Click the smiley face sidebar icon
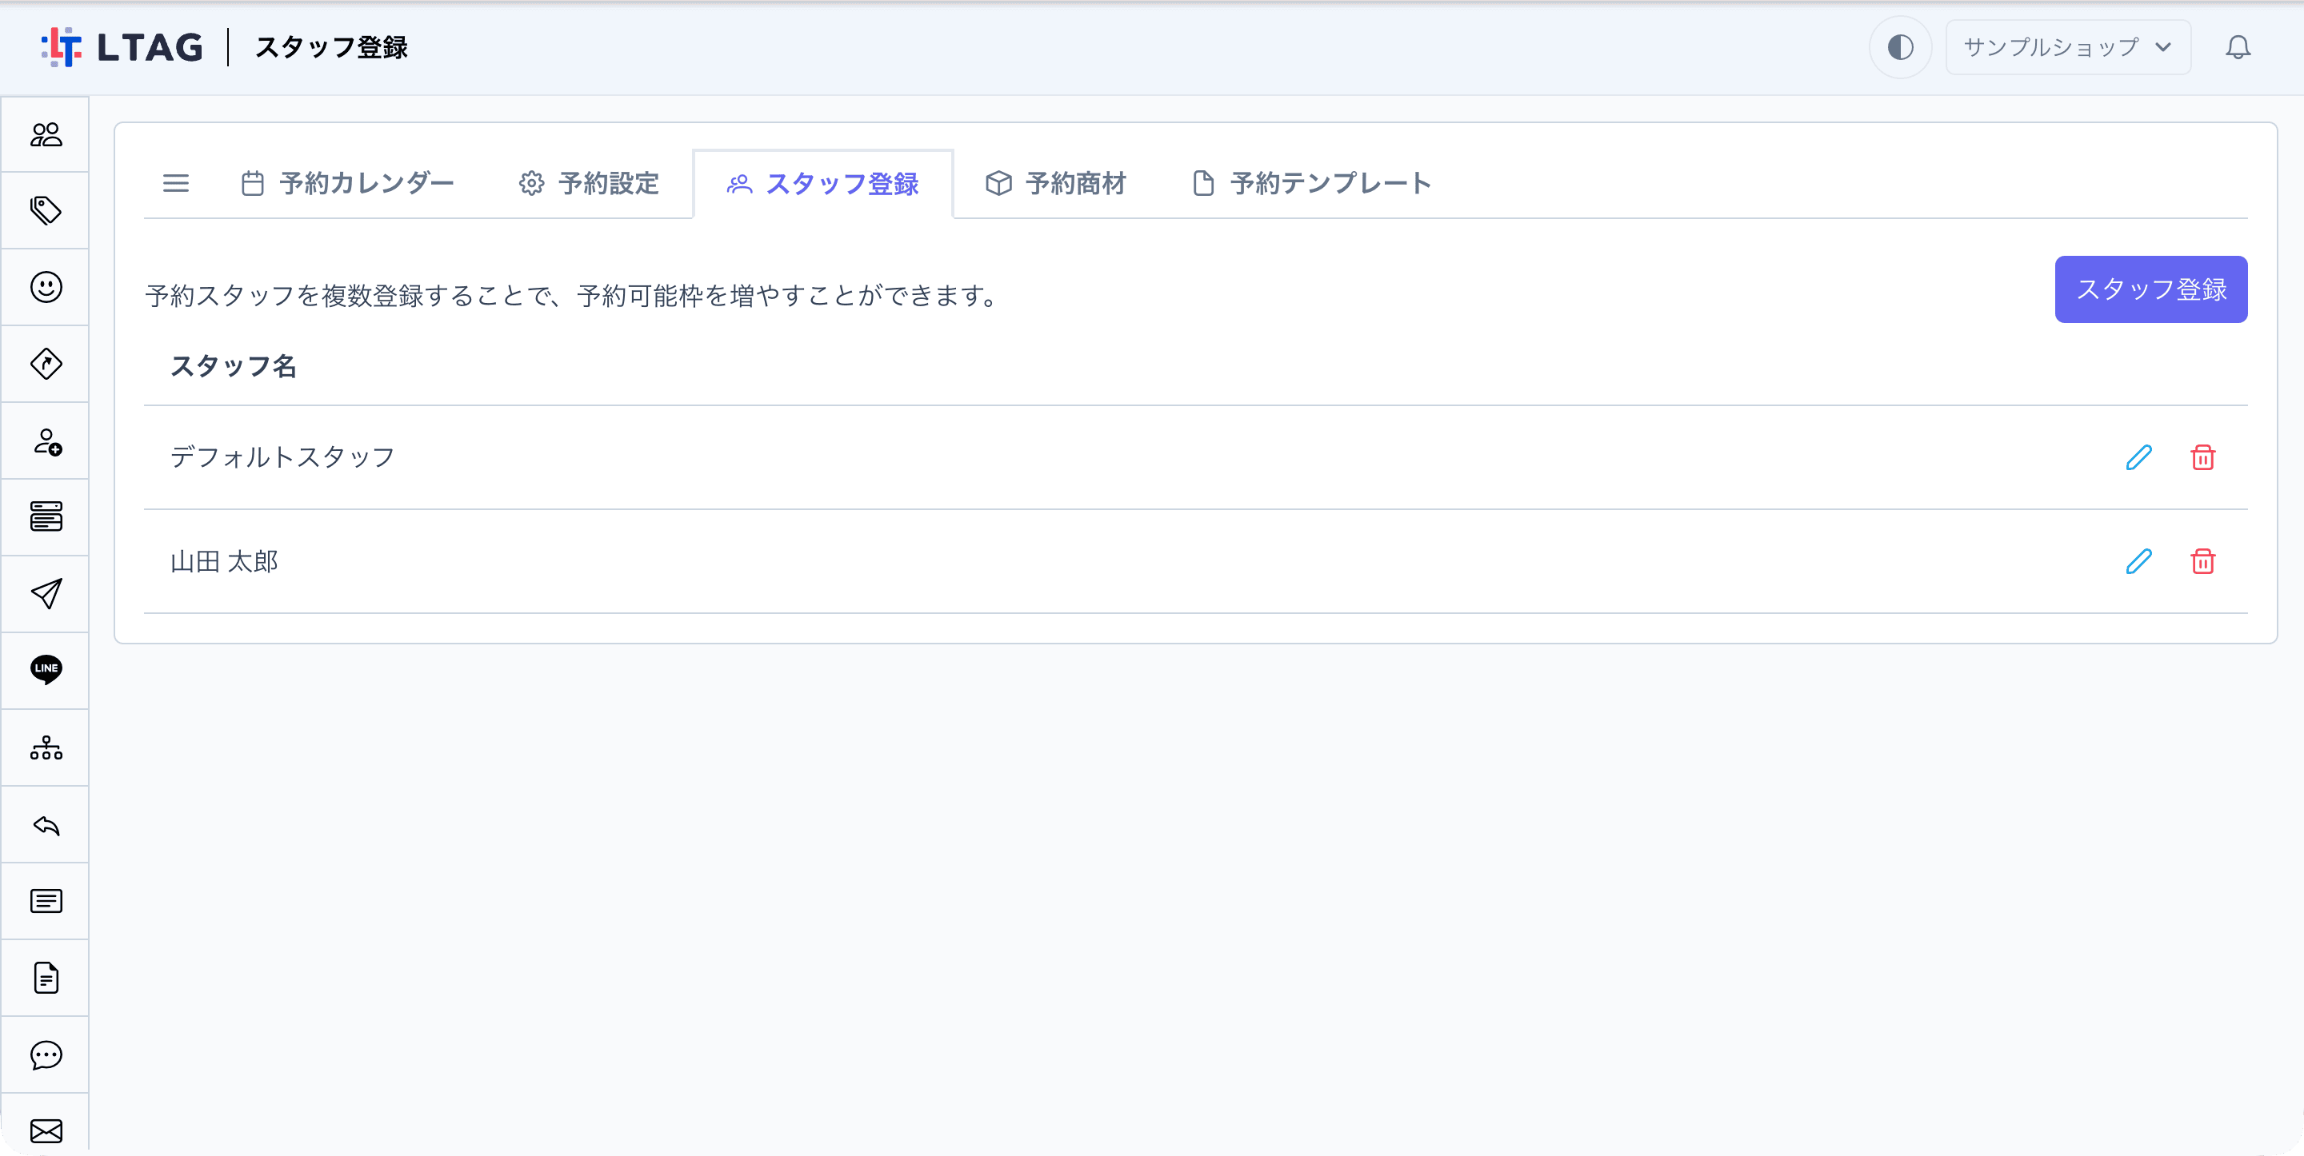This screenshot has width=2304, height=1156. click(46, 287)
